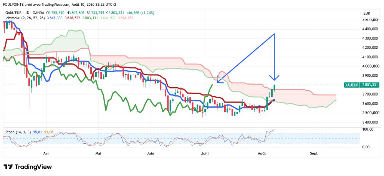This screenshot has height=176, width=384.
Task: Click the 4 300,000 price axis label
Action: [370, 38]
